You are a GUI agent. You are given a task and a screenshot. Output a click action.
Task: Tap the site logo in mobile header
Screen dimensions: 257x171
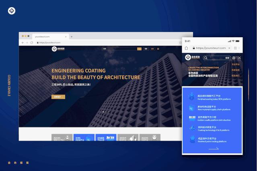coord(192,57)
